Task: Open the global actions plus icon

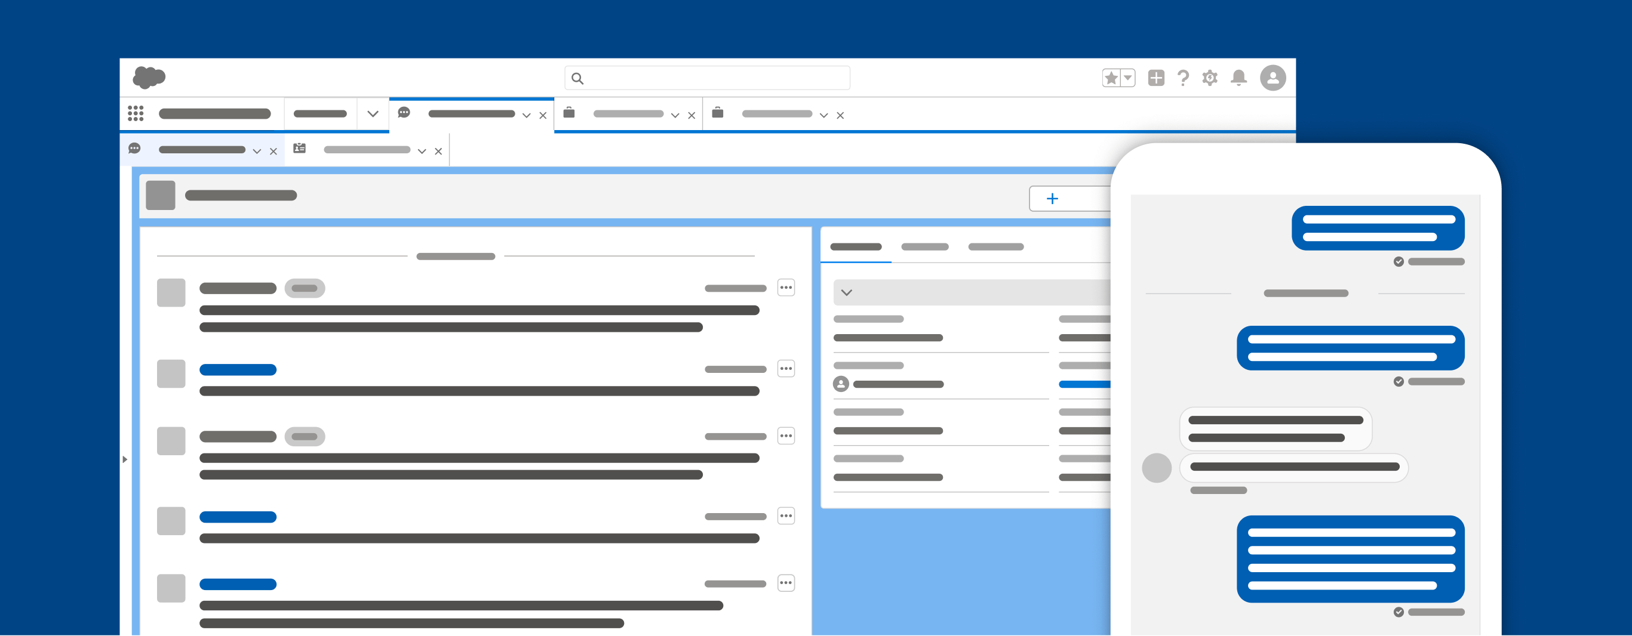Action: (1156, 78)
